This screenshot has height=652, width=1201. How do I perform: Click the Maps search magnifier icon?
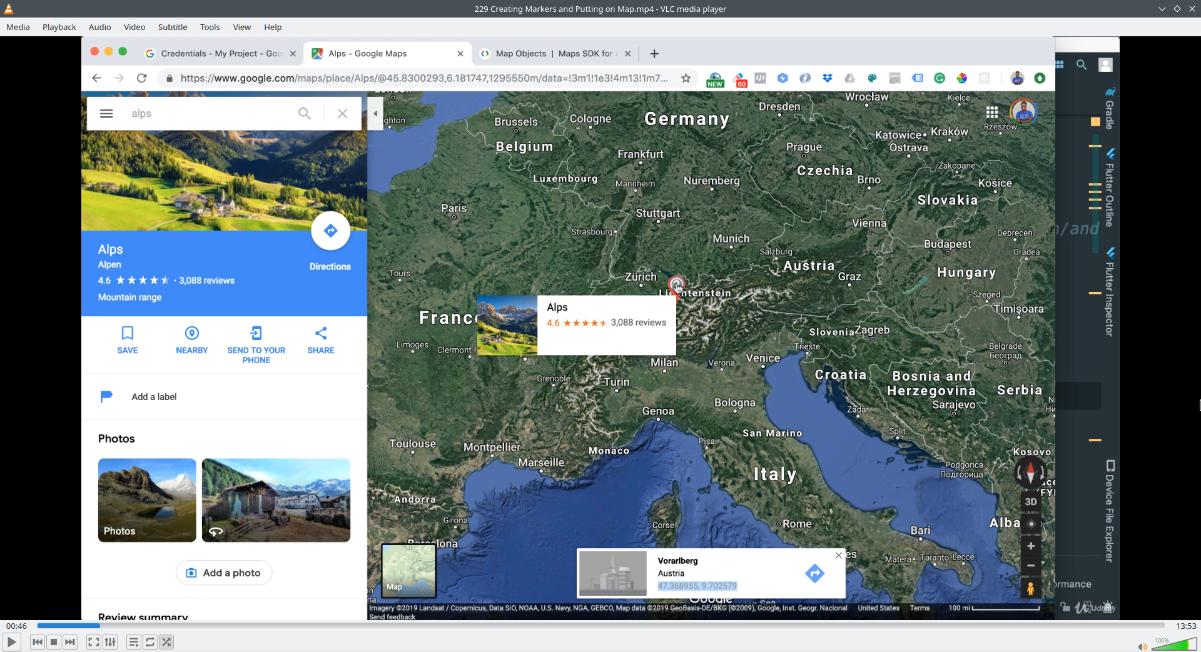click(305, 113)
